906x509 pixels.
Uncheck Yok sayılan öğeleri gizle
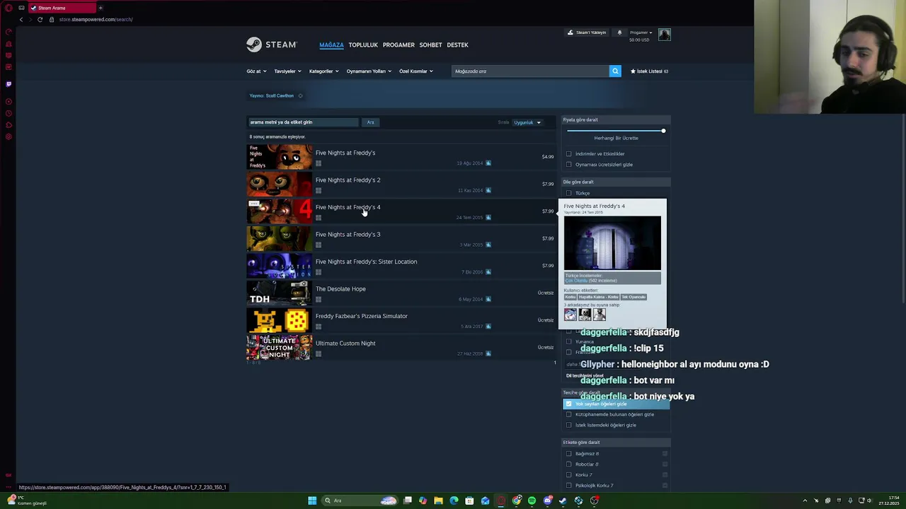tap(568, 404)
